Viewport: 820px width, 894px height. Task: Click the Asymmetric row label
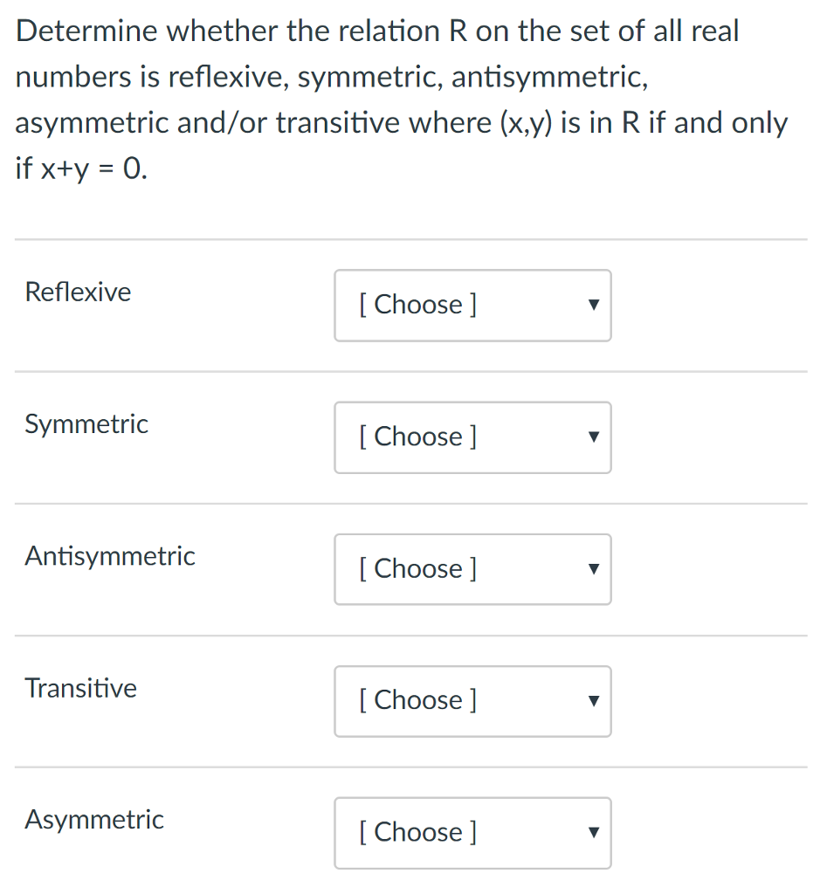click(93, 820)
